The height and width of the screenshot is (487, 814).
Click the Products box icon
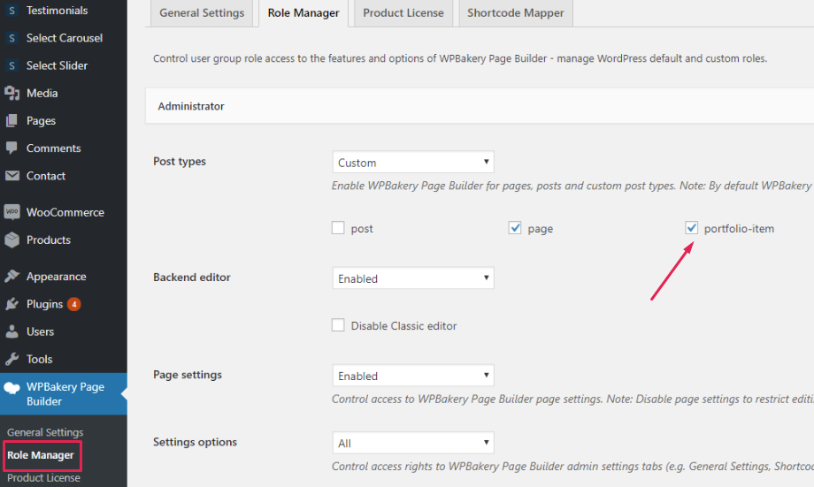click(12, 240)
